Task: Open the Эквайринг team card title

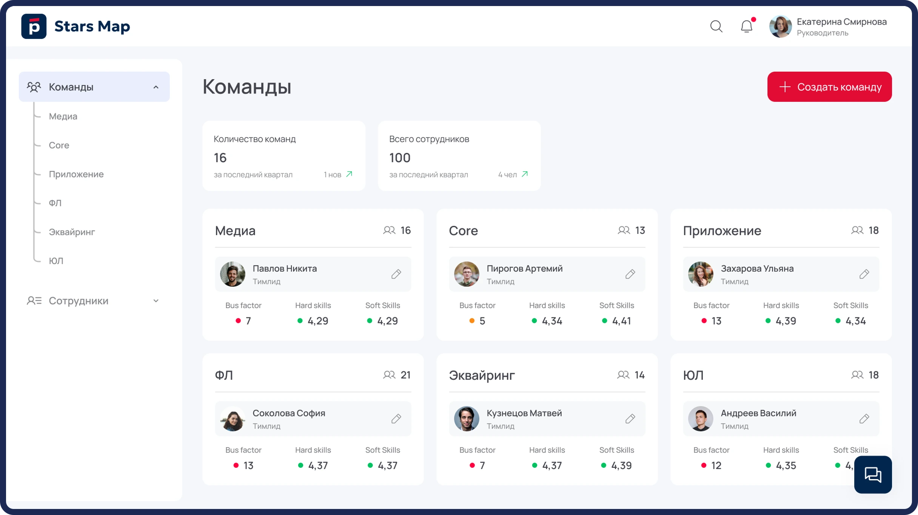Action: click(482, 375)
